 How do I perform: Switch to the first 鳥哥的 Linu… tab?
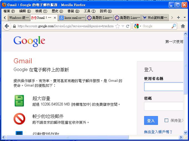coord(99,18)
